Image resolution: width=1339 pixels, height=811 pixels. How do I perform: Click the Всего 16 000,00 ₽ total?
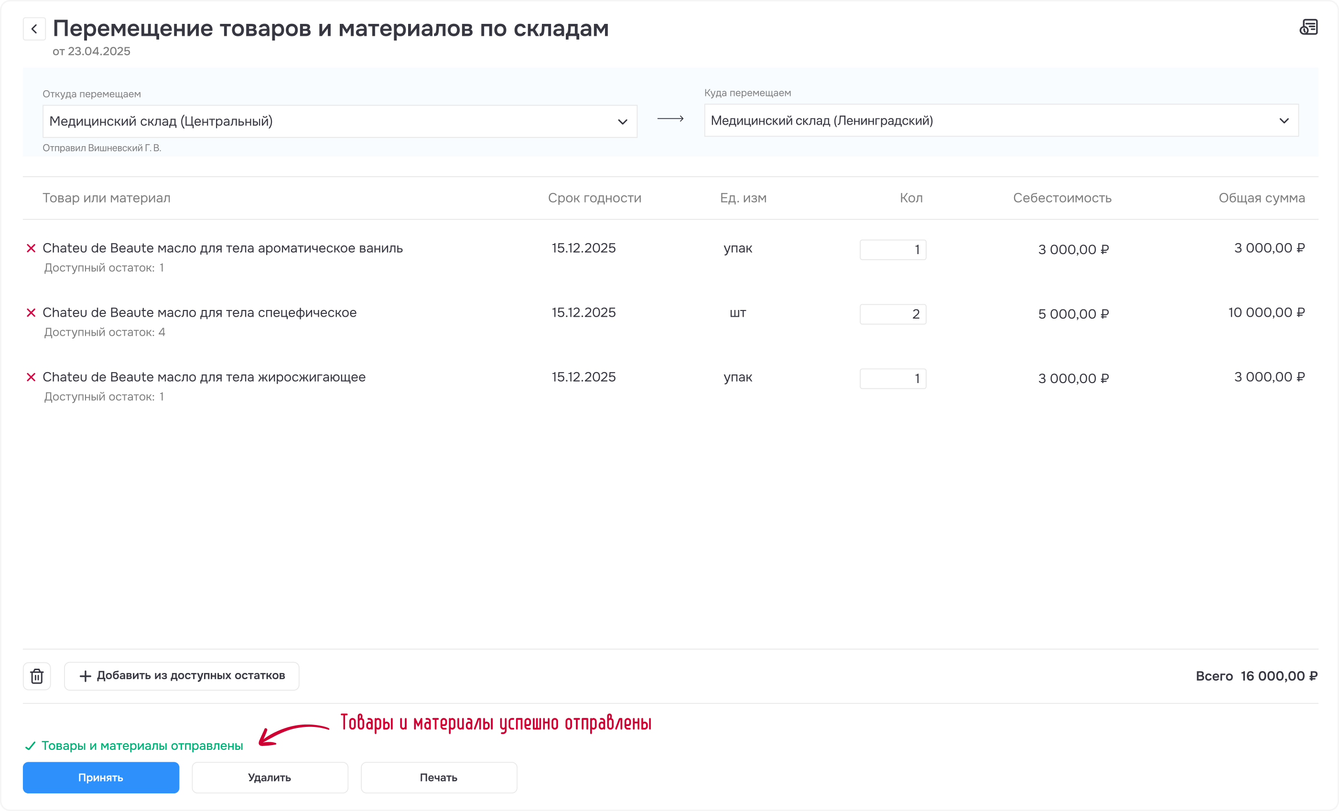(1256, 676)
